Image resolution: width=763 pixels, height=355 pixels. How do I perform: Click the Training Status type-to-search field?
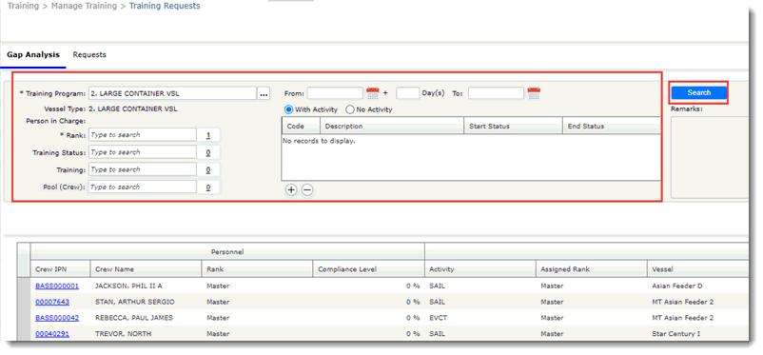tap(142, 152)
